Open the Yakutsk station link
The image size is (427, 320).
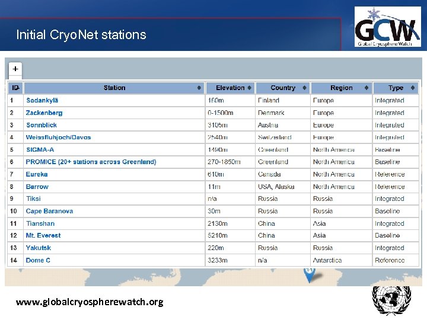[x=39, y=248]
